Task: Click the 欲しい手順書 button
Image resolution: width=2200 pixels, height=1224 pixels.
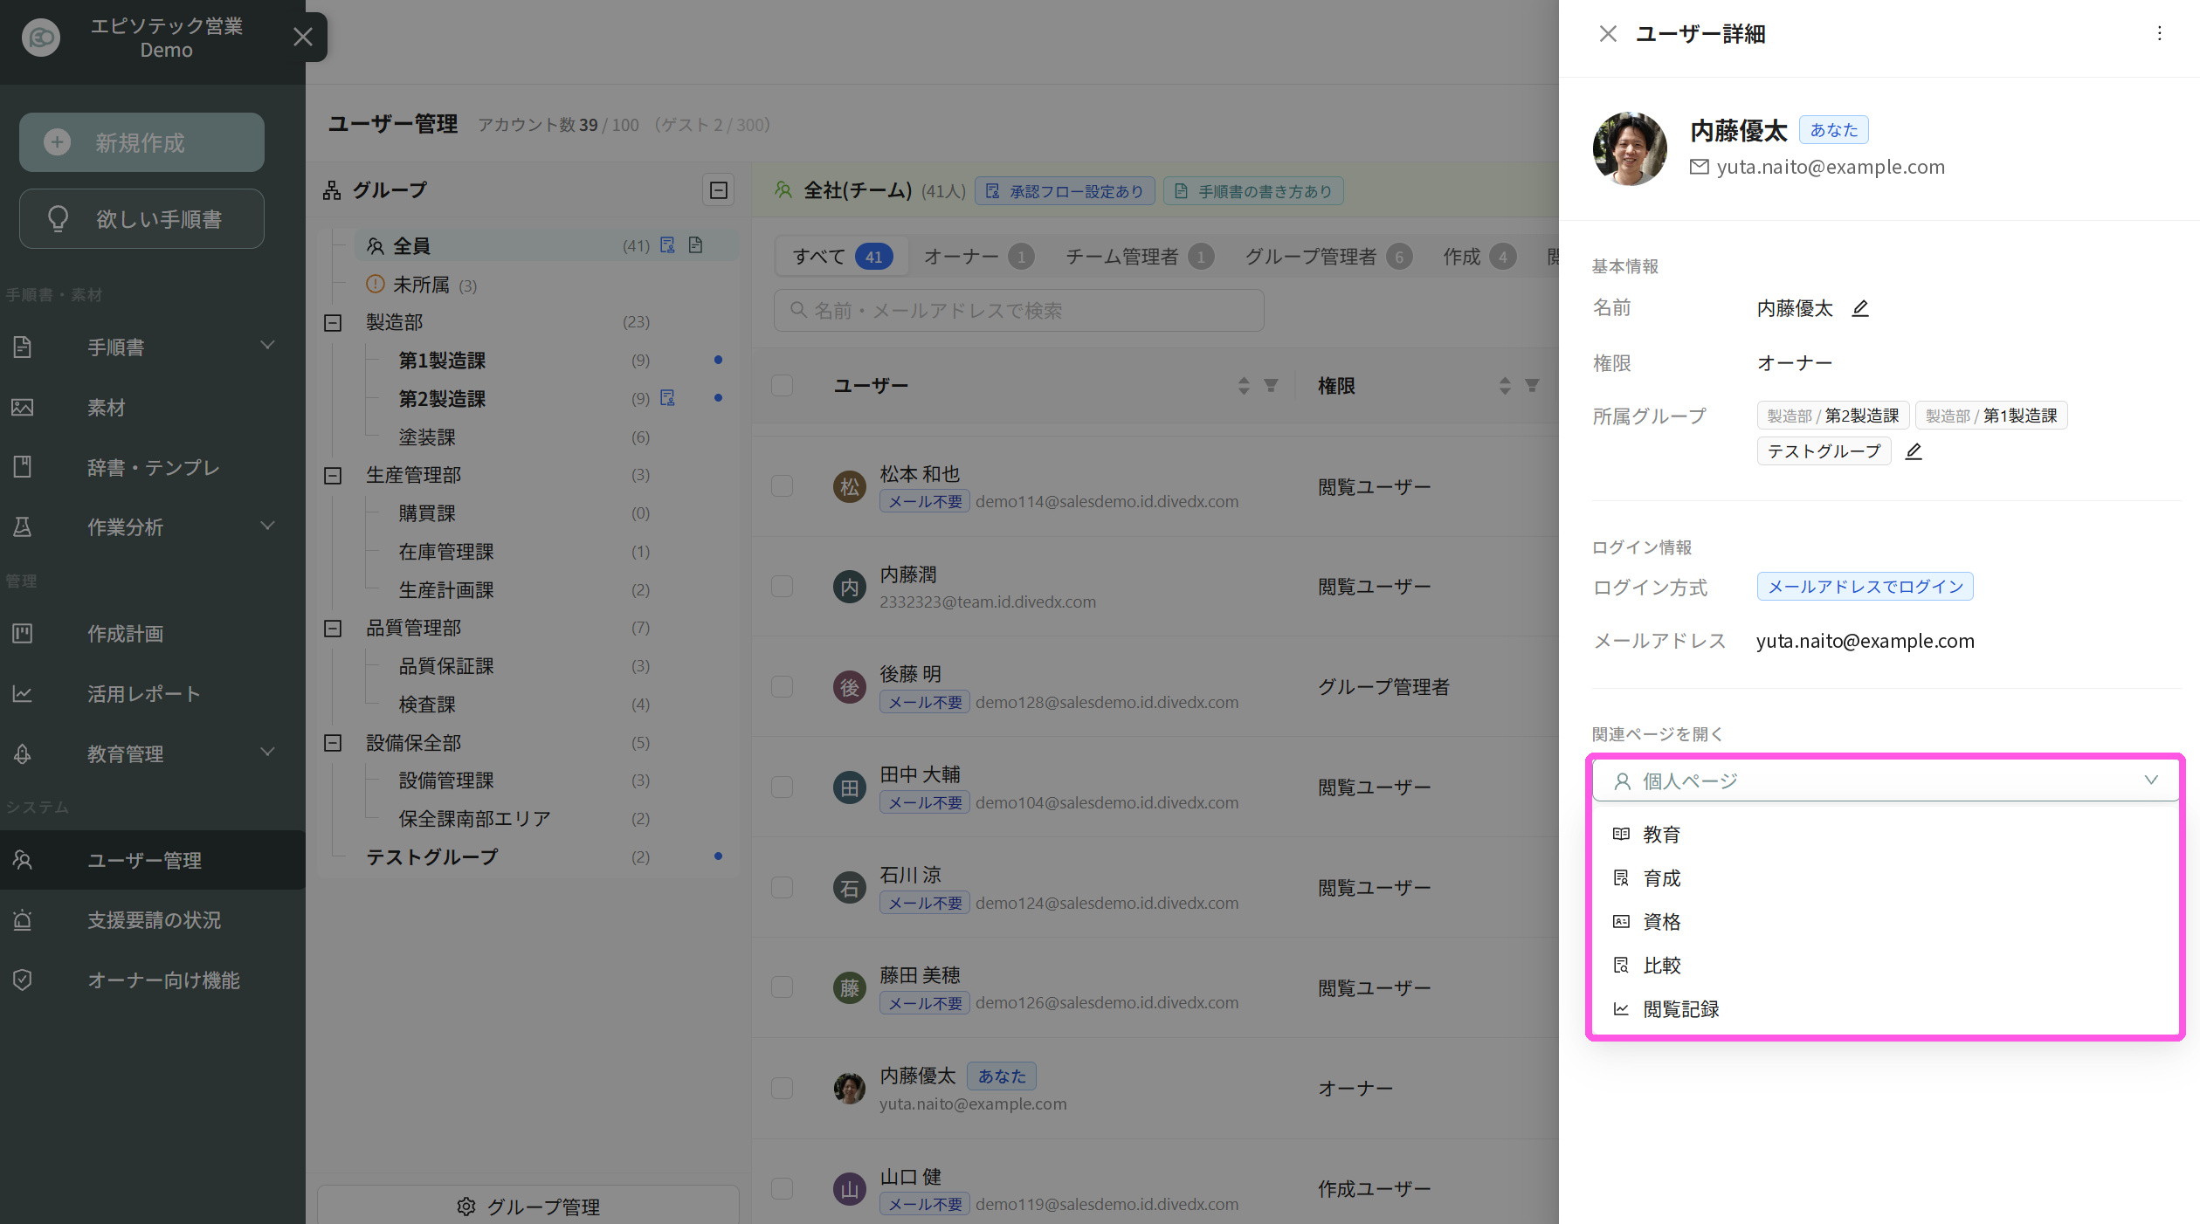Action: 141,219
